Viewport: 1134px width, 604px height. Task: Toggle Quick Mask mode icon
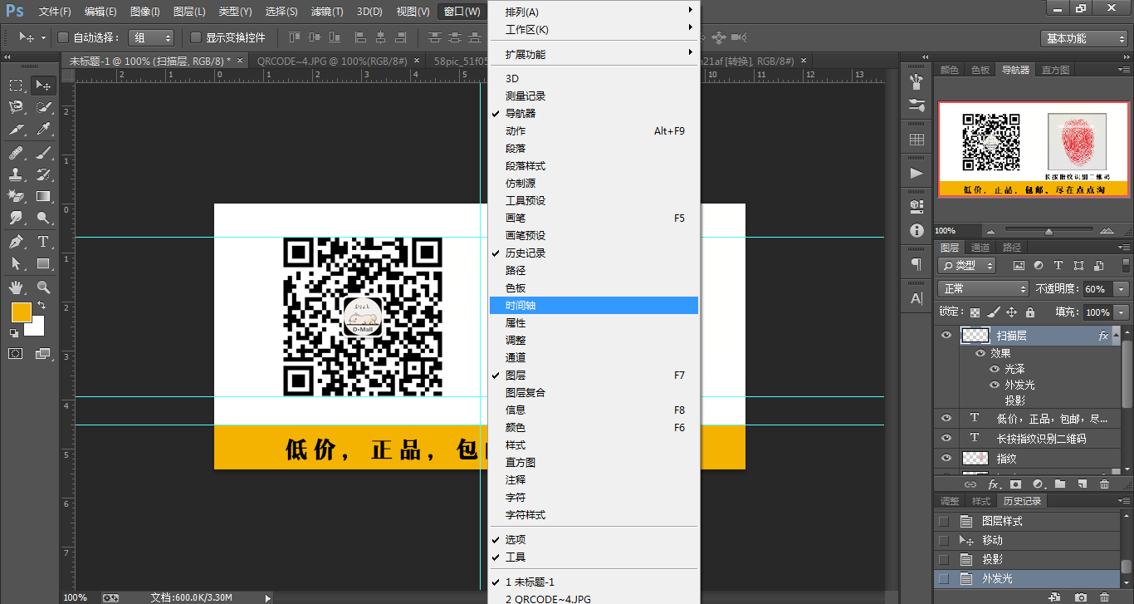[16, 354]
